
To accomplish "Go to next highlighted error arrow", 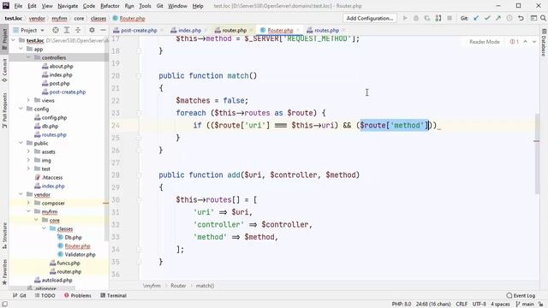I will 534,42.
